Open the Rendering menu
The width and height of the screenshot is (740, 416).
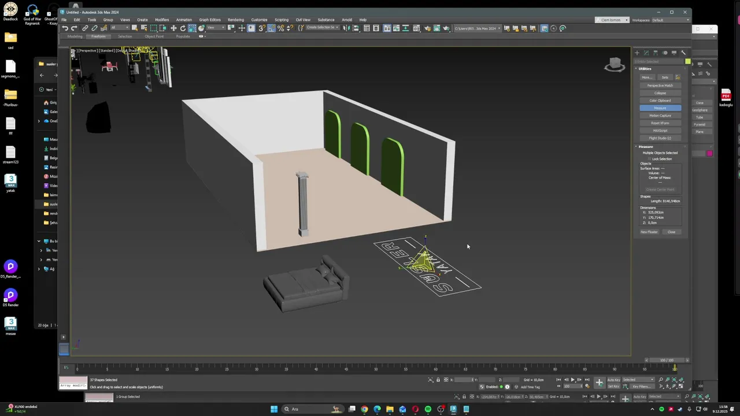click(x=235, y=20)
